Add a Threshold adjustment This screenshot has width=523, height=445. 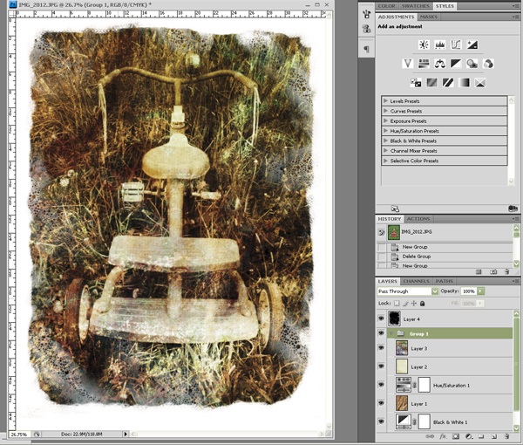click(x=448, y=83)
